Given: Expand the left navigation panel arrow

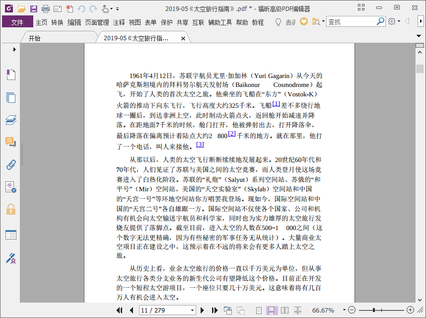Looking at the screenshot, I should (14, 49).
